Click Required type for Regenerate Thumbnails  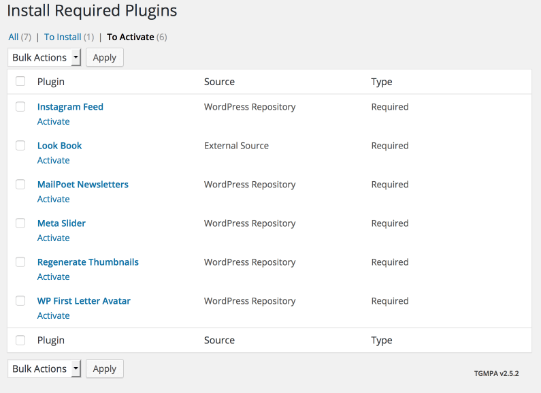pyautogui.click(x=390, y=262)
